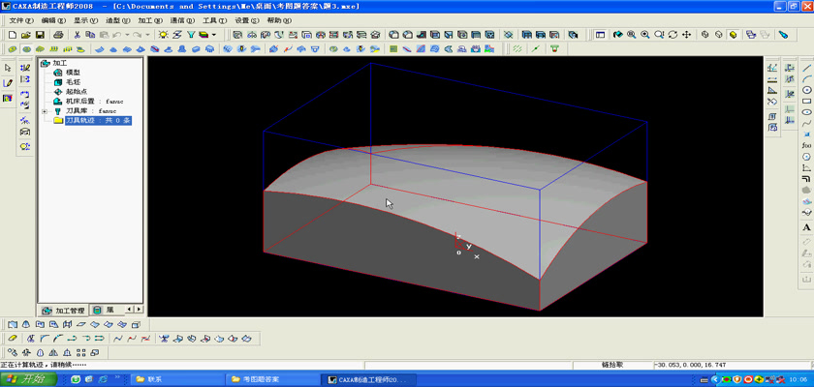Select the f(x) formula curve tool

(806, 145)
